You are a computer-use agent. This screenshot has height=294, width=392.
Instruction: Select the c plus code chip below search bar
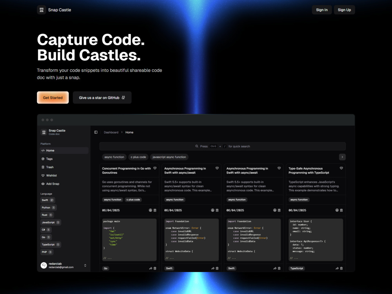pyautogui.click(x=138, y=157)
